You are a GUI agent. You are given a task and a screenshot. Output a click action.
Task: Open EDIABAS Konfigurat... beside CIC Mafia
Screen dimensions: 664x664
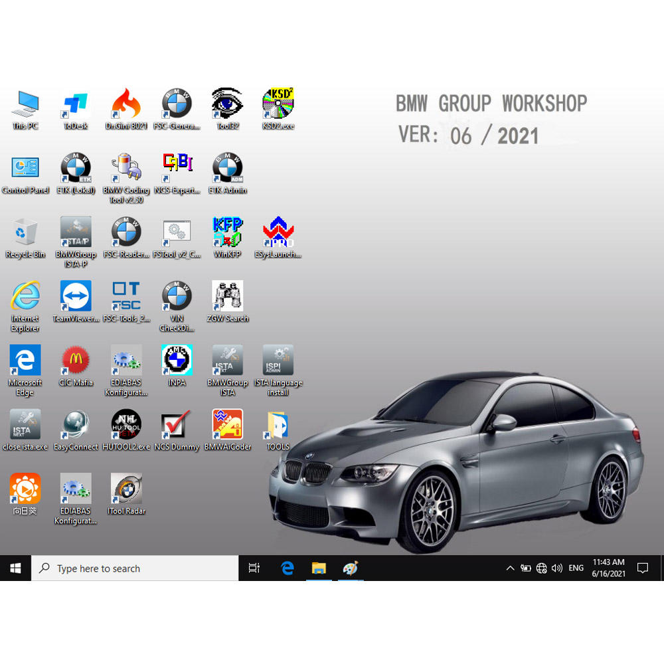(x=126, y=370)
